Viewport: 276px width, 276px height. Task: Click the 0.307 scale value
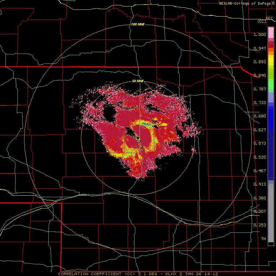260,212
